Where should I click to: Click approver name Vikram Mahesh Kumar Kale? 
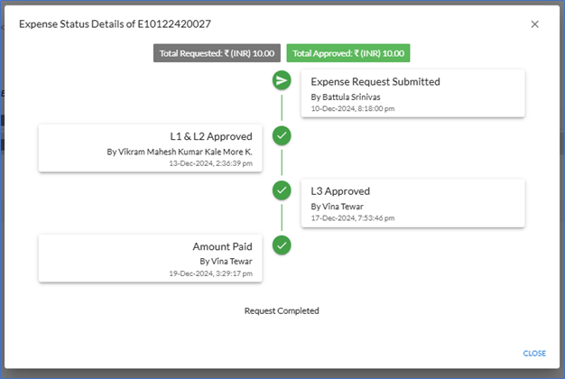170,152
